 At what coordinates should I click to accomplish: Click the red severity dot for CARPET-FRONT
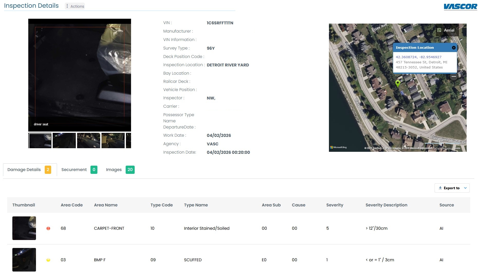(48, 228)
